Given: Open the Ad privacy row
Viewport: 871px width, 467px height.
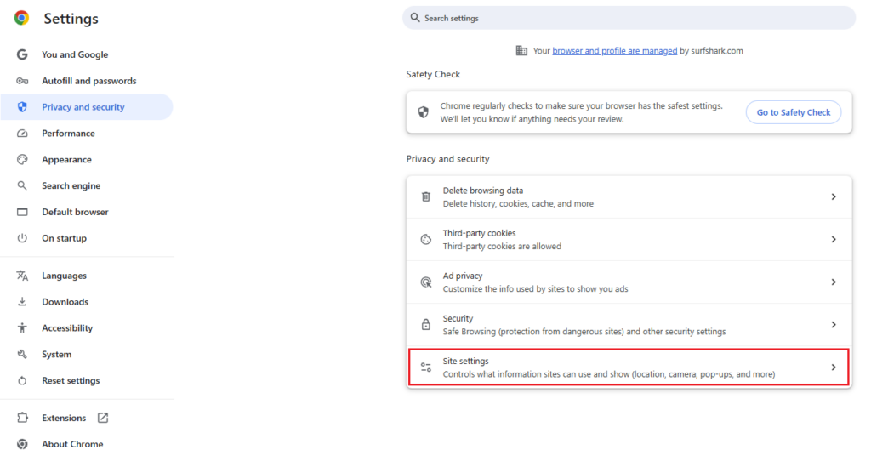Looking at the screenshot, I should 629,282.
